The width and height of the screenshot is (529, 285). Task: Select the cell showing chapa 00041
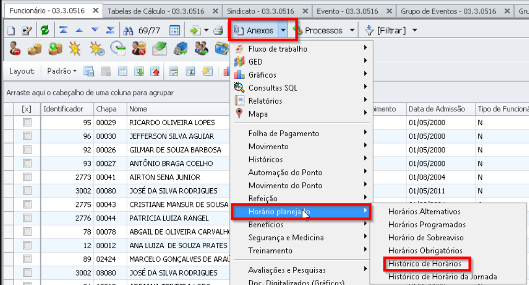pos(110,177)
